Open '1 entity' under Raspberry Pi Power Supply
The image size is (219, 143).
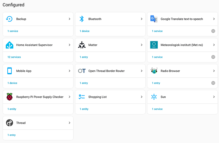[12, 109]
